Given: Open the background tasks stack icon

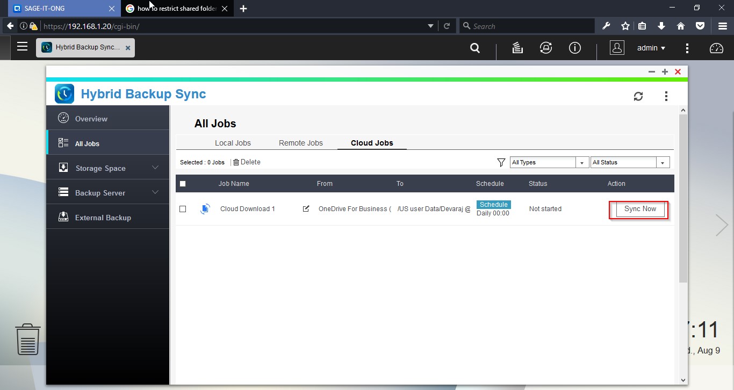Looking at the screenshot, I should coord(517,48).
